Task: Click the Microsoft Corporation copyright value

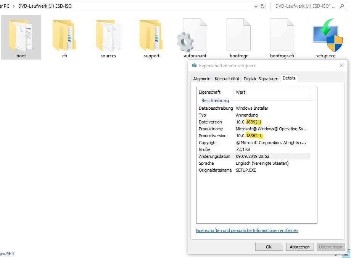Action: (271, 143)
